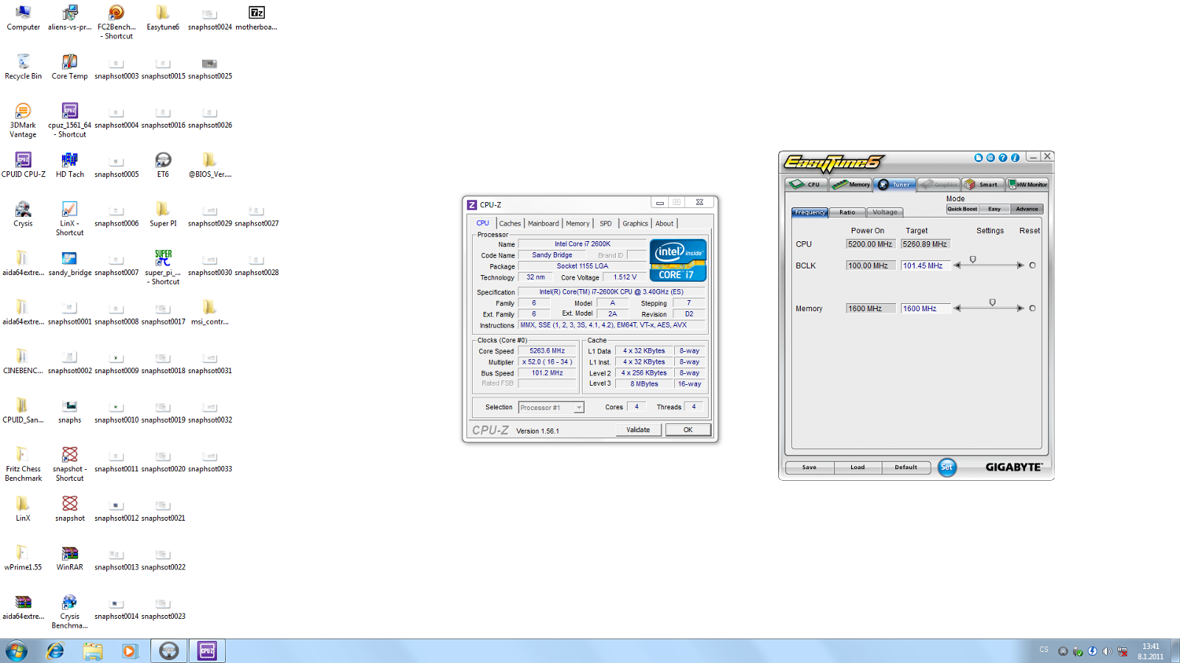Open the LinX Shortcut desktop icon
1180x663 pixels.
click(69, 219)
